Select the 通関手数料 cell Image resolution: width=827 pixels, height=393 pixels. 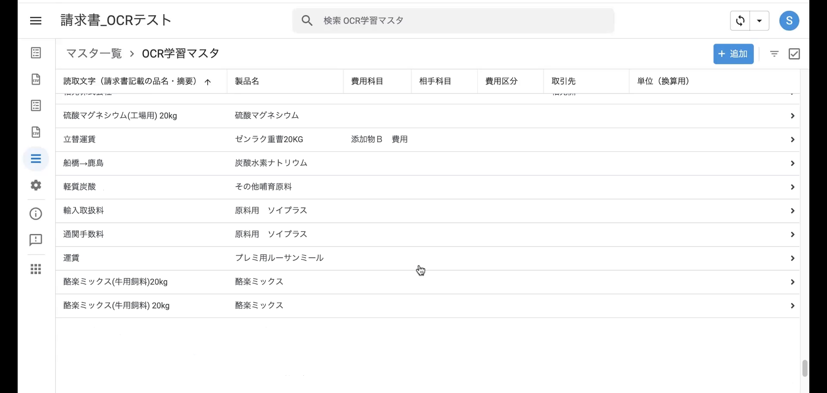point(84,234)
